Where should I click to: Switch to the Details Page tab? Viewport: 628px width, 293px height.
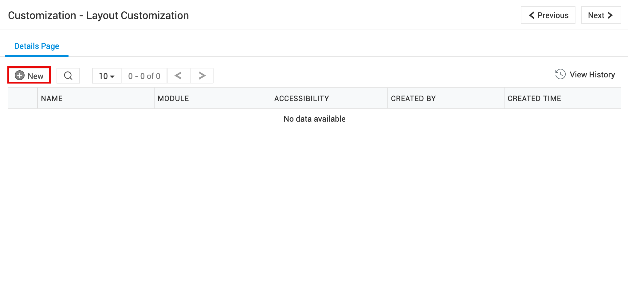(37, 46)
